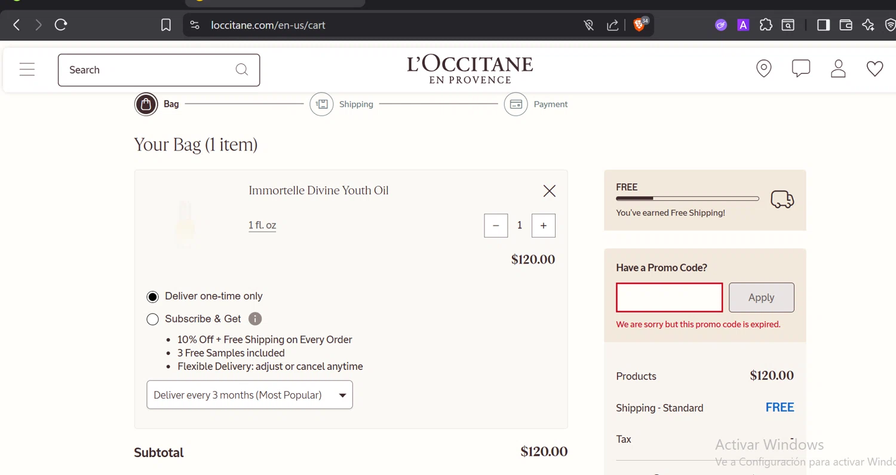
Task: Open the chat bubble icon
Action: pyautogui.click(x=801, y=69)
